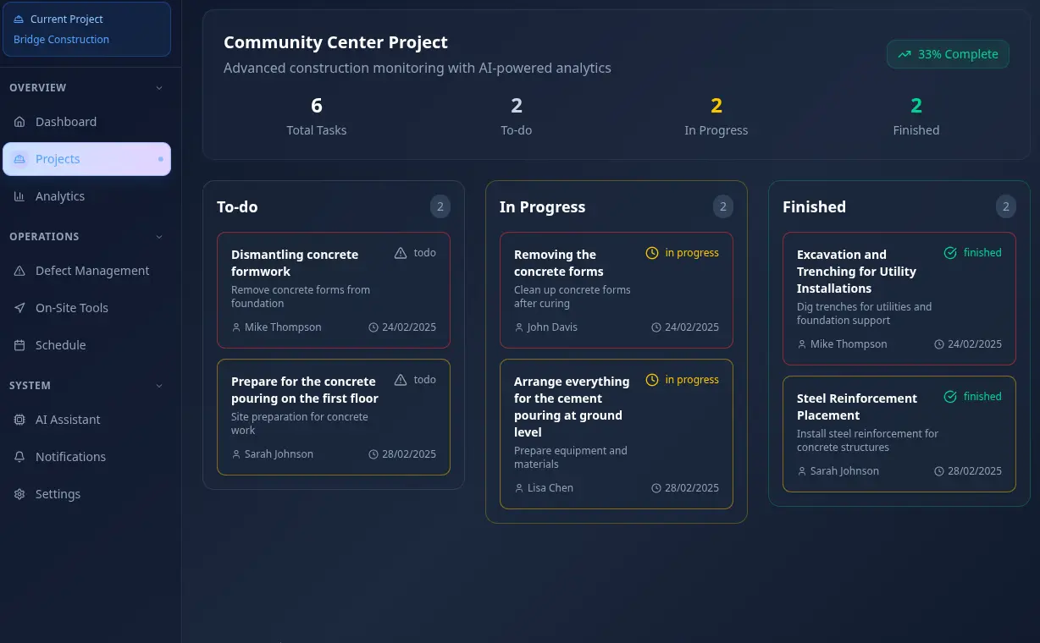
Task: Collapse the SYSTEM sidebar section
Action: tap(158, 385)
